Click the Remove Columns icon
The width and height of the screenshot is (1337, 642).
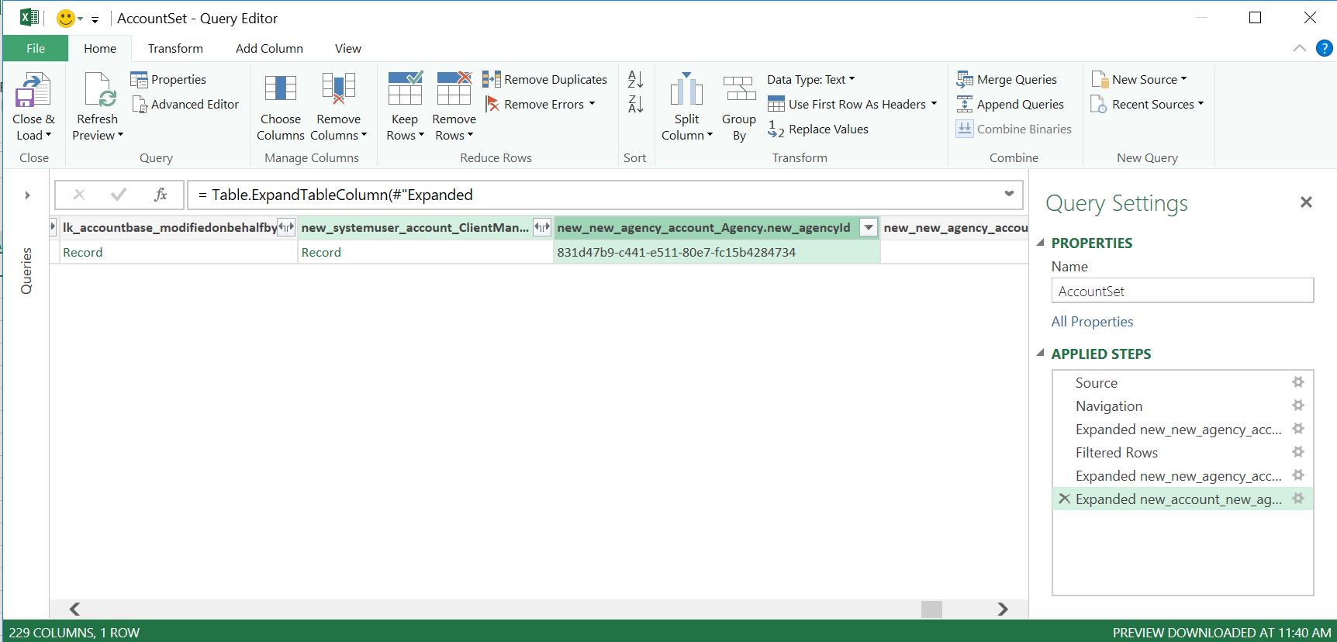click(338, 88)
